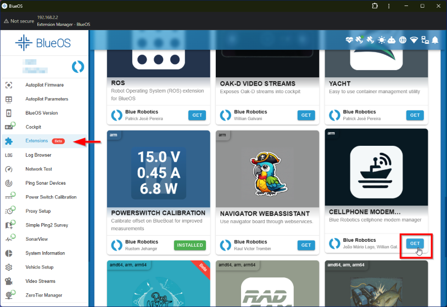Select Extensions in the sidebar
This screenshot has width=447, height=307.
[37, 141]
